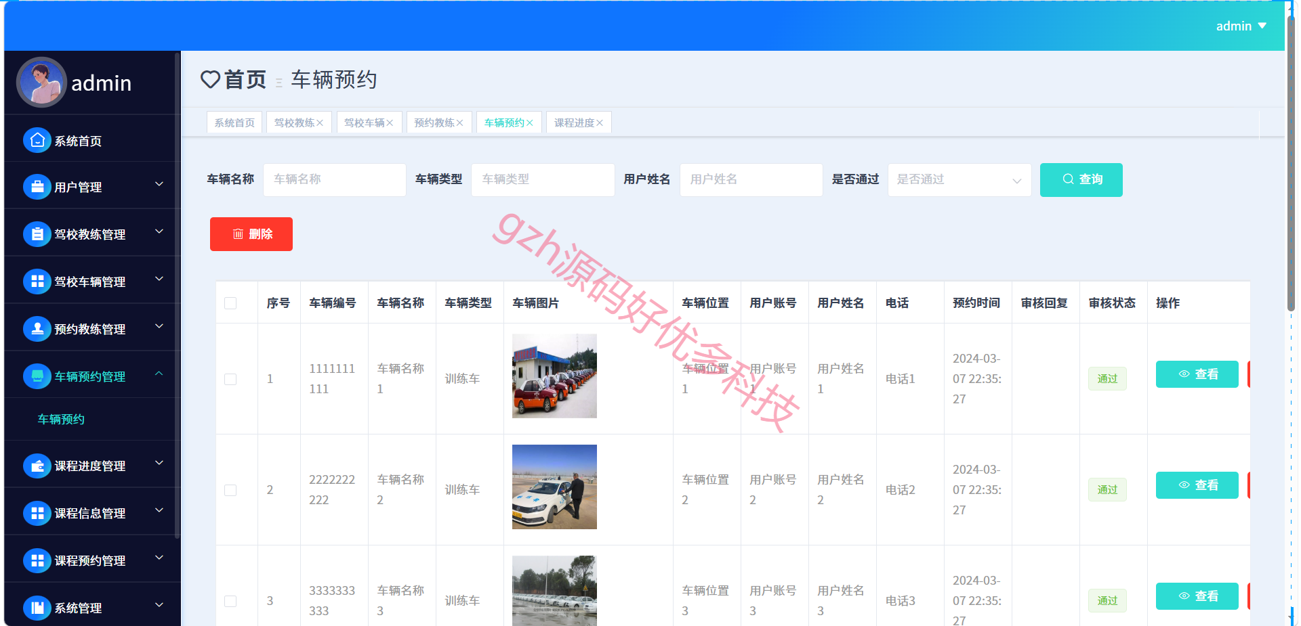Close the 课程进度 tab with its X
Screen dimensions: 1301x626
[x=600, y=122]
